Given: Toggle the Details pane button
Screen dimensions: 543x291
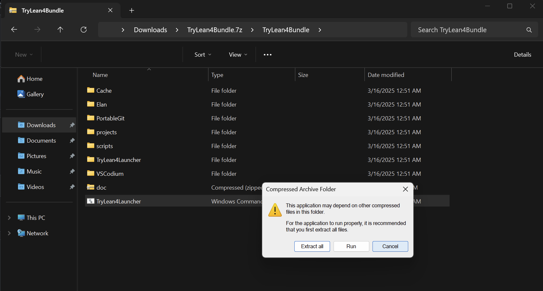Looking at the screenshot, I should tap(522, 55).
